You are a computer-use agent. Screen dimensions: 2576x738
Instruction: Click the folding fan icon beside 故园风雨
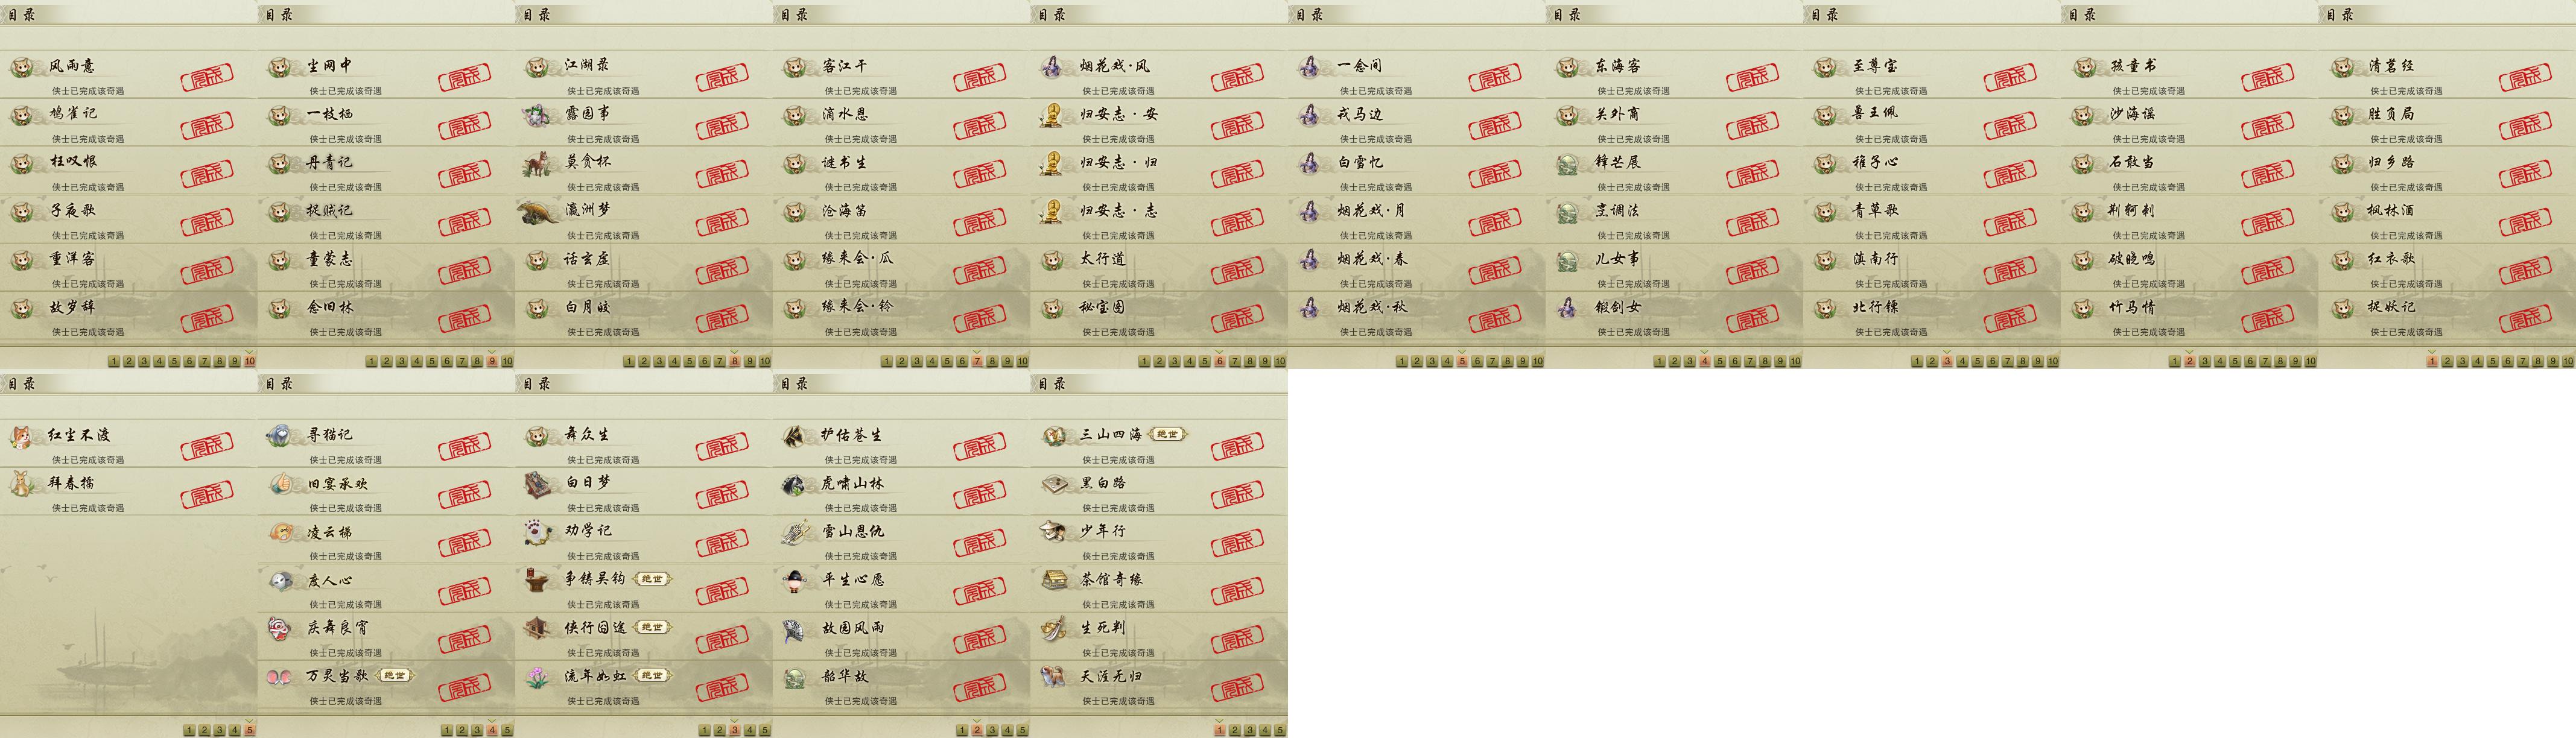tap(795, 629)
